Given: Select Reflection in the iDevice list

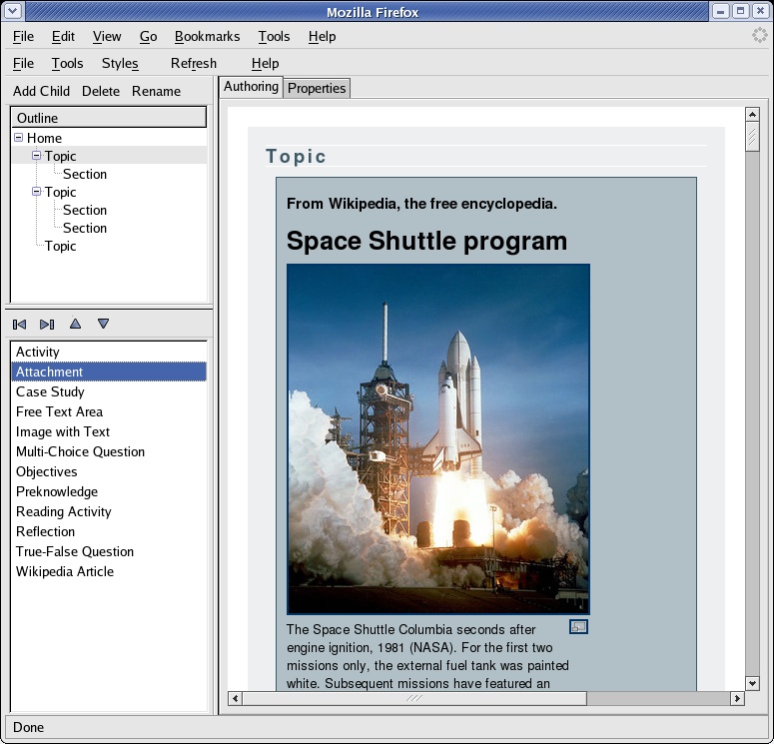Looking at the screenshot, I should click(109, 531).
